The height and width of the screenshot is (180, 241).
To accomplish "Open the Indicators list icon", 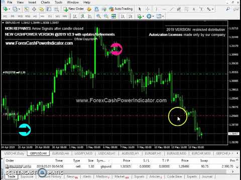I will click(x=139, y=16).
